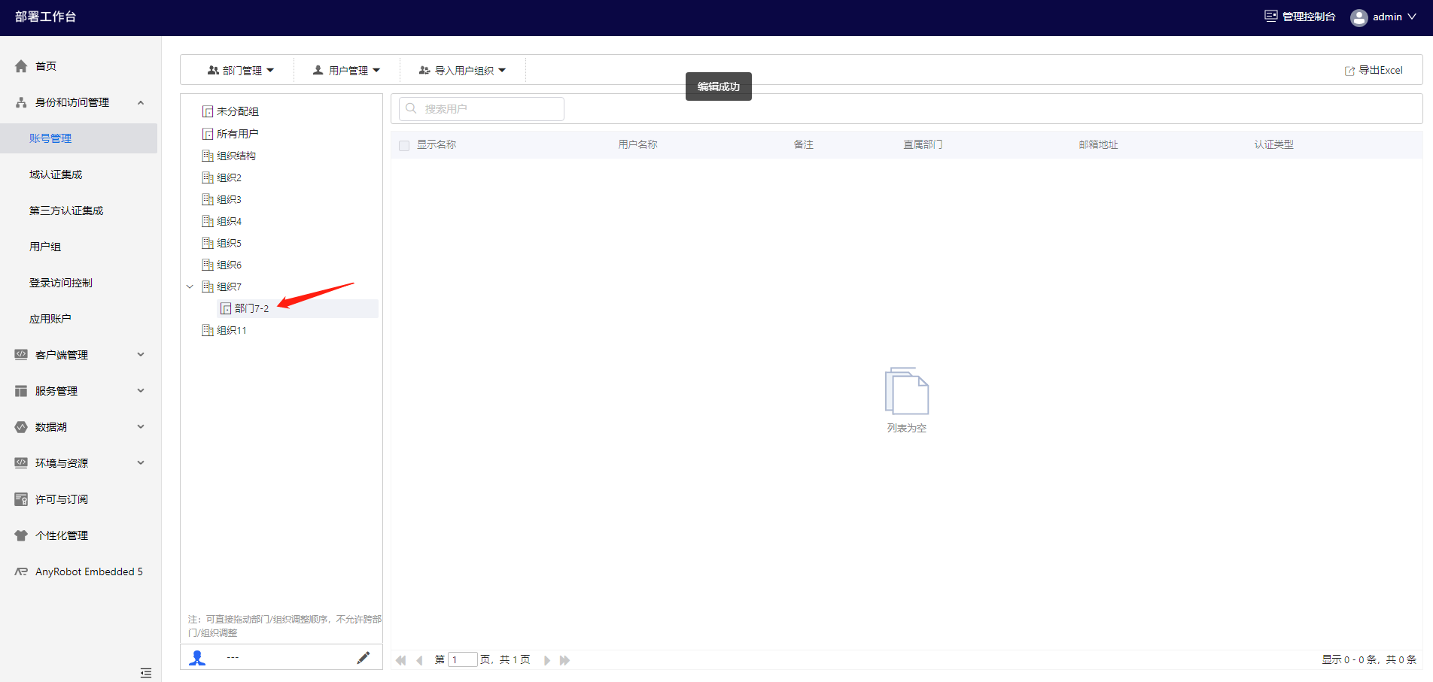This screenshot has width=1433, height=682.
Task: Open the 导入用户组织 dropdown
Action: tap(463, 70)
